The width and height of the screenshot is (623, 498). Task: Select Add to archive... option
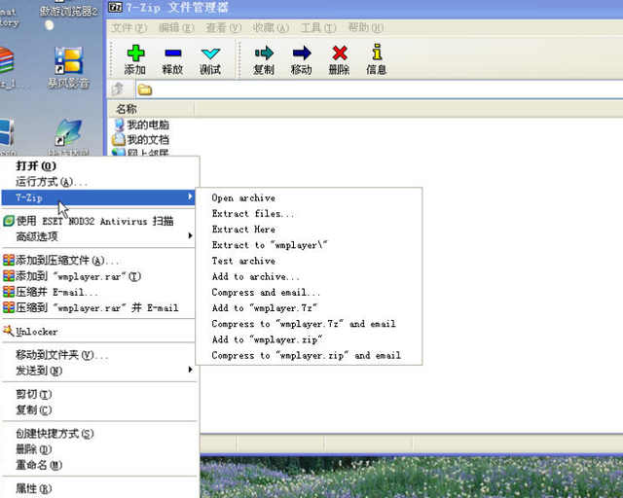[x=309, y=276]
